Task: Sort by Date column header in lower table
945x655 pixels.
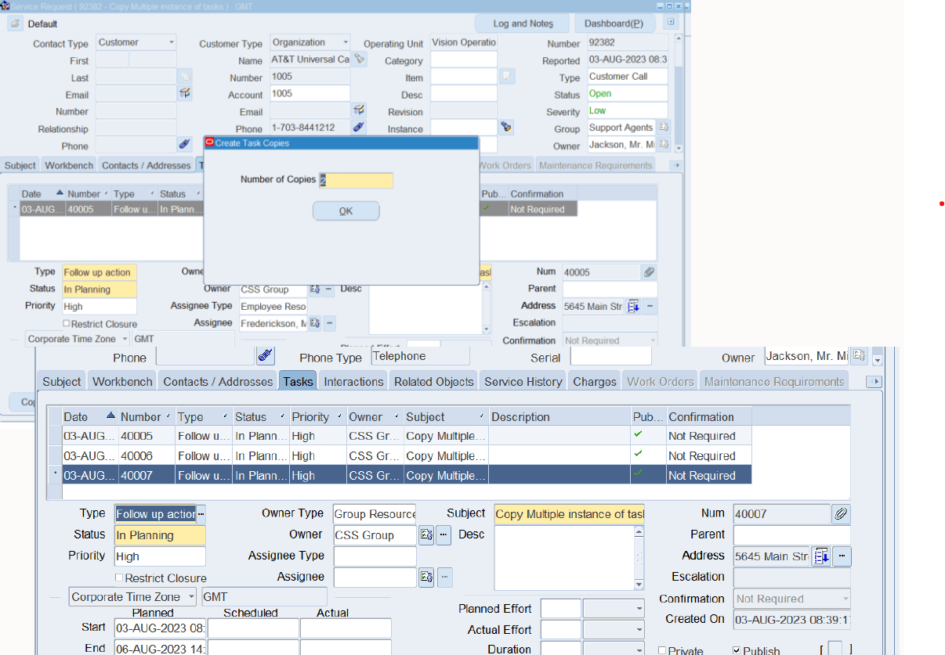Action: [x=89, y=417]
